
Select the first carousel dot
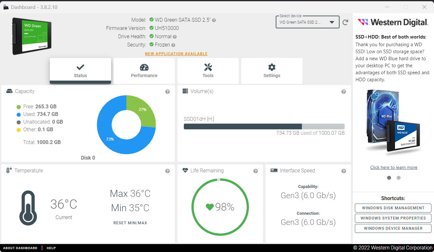pyautogui.click(x=389, y=178)
